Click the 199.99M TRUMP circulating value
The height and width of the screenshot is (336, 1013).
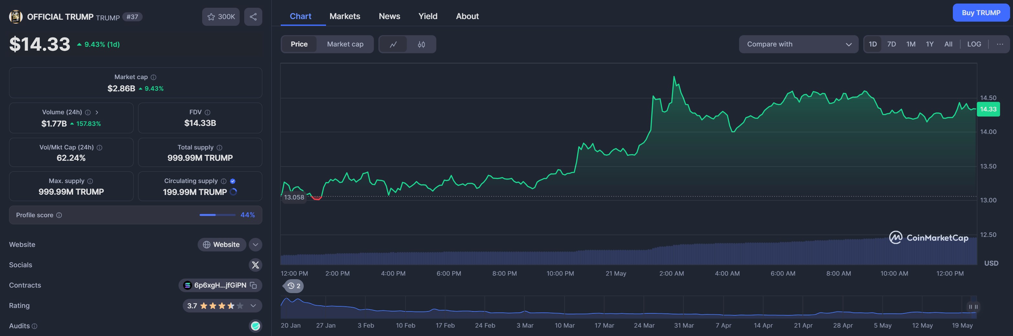[195, 192]
